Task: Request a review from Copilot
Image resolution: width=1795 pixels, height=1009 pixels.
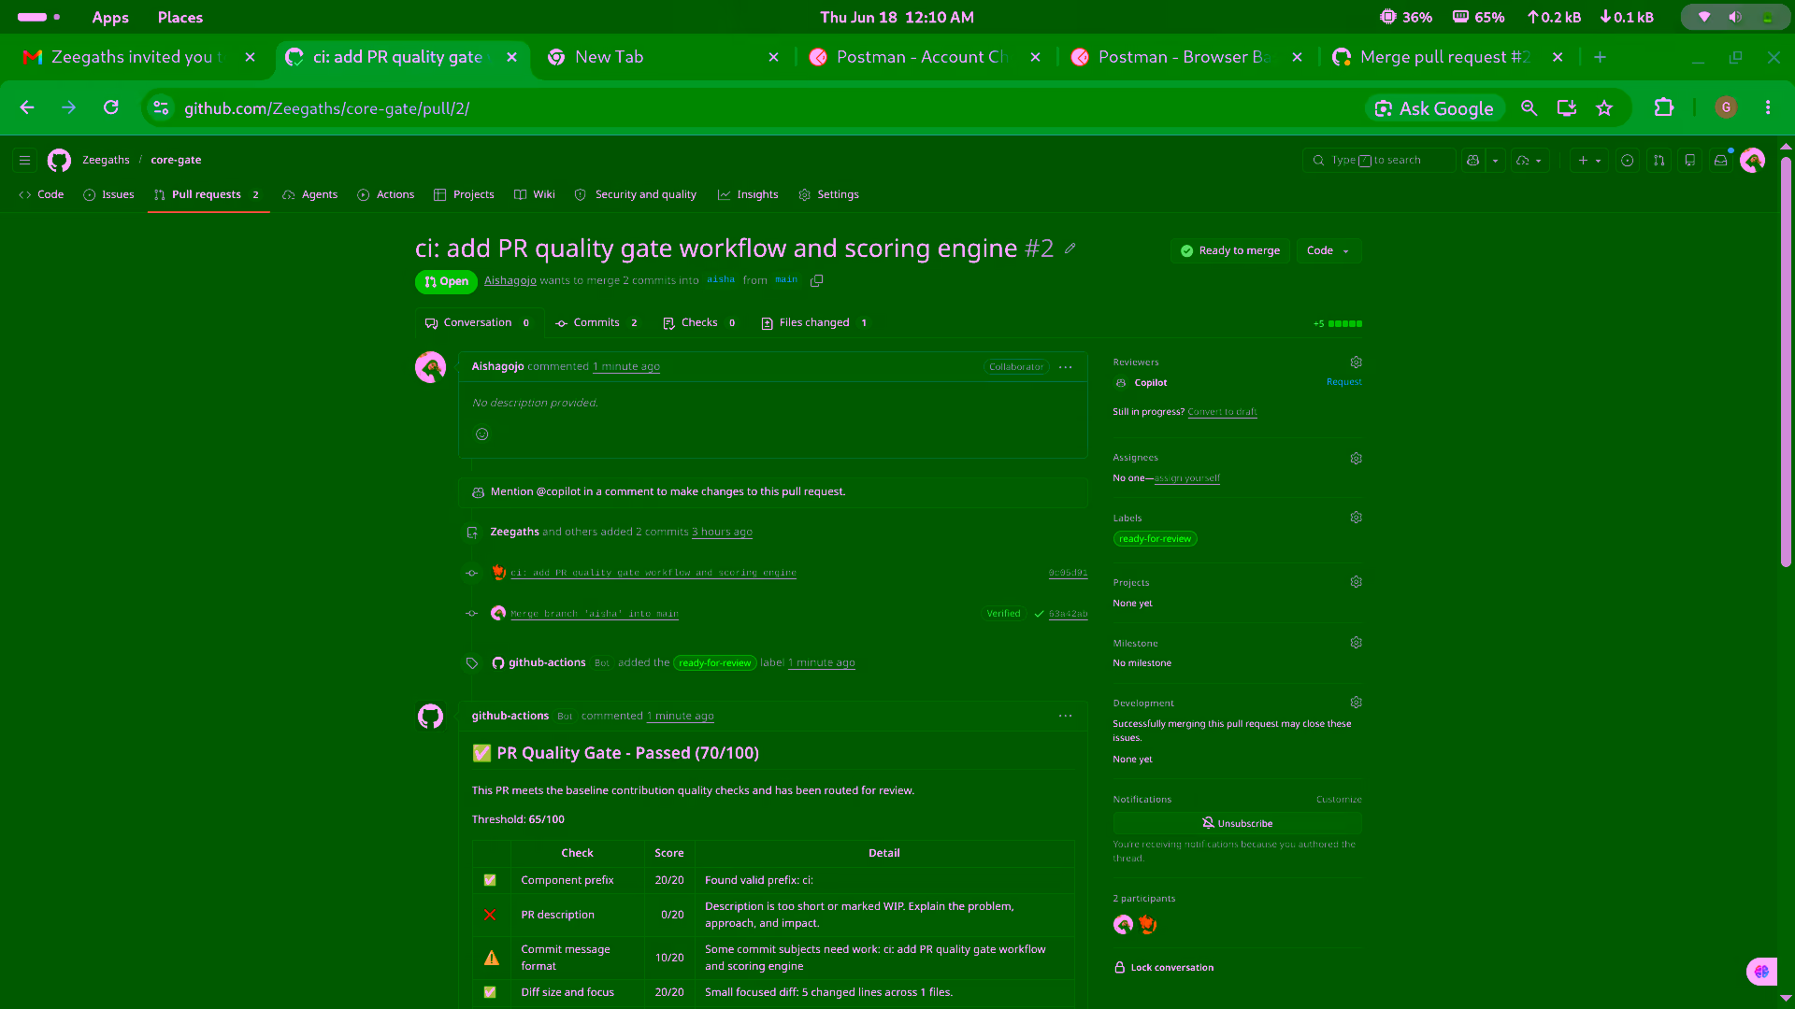Action: point(1343,382)
